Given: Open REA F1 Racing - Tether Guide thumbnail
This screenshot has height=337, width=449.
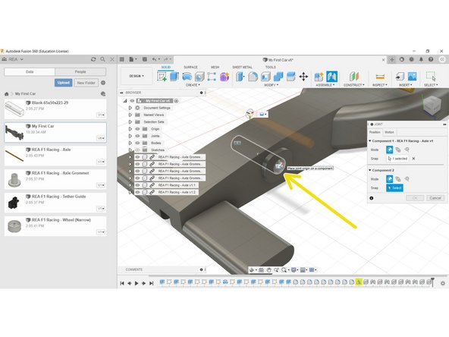Looking at the screenshot, I should pyautogui.click(x=14, y=203).
